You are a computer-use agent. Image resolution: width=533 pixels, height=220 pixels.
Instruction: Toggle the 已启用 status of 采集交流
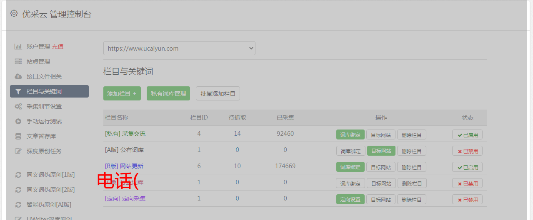(x=468, y=134)
